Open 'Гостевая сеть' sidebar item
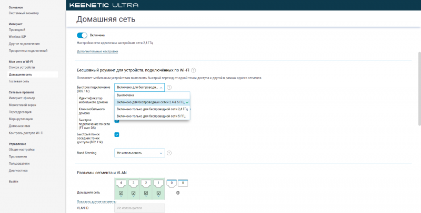This screenshot has width=421, height=213. pos(19,81)
